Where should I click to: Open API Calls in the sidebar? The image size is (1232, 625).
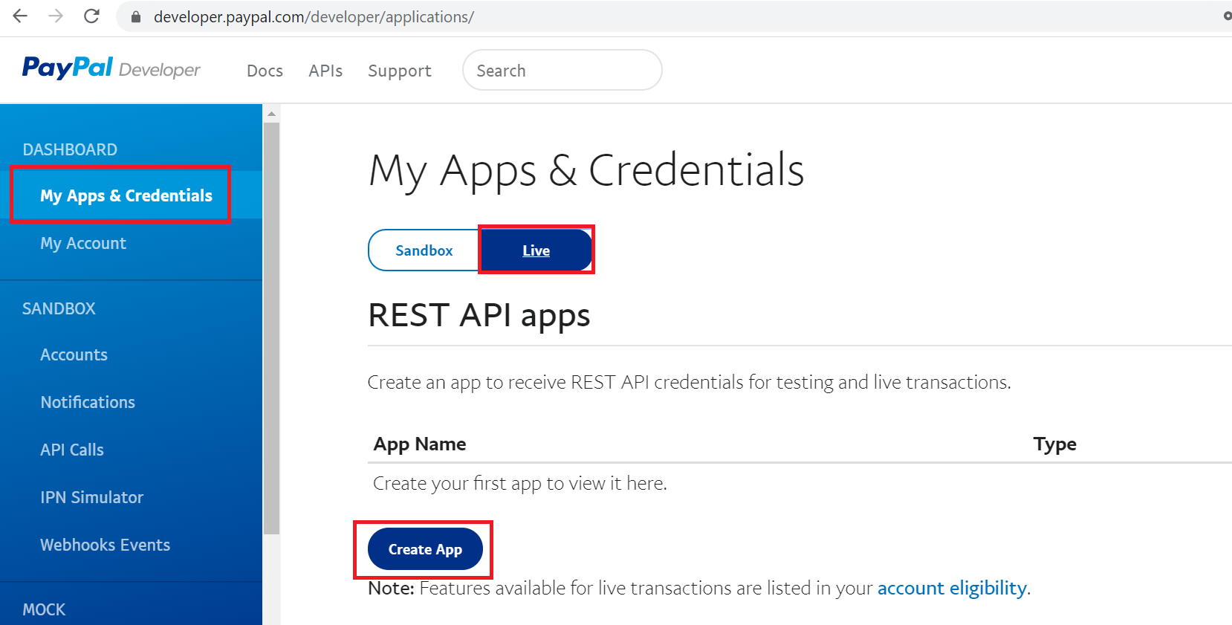point(72,450)
